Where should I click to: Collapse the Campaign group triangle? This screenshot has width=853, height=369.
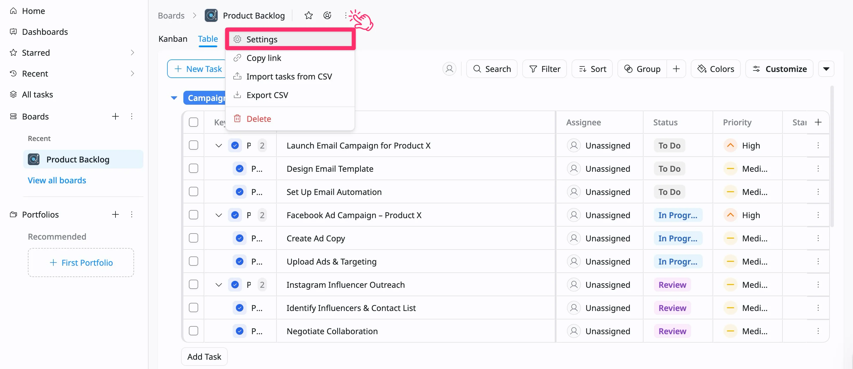point(174,98)
